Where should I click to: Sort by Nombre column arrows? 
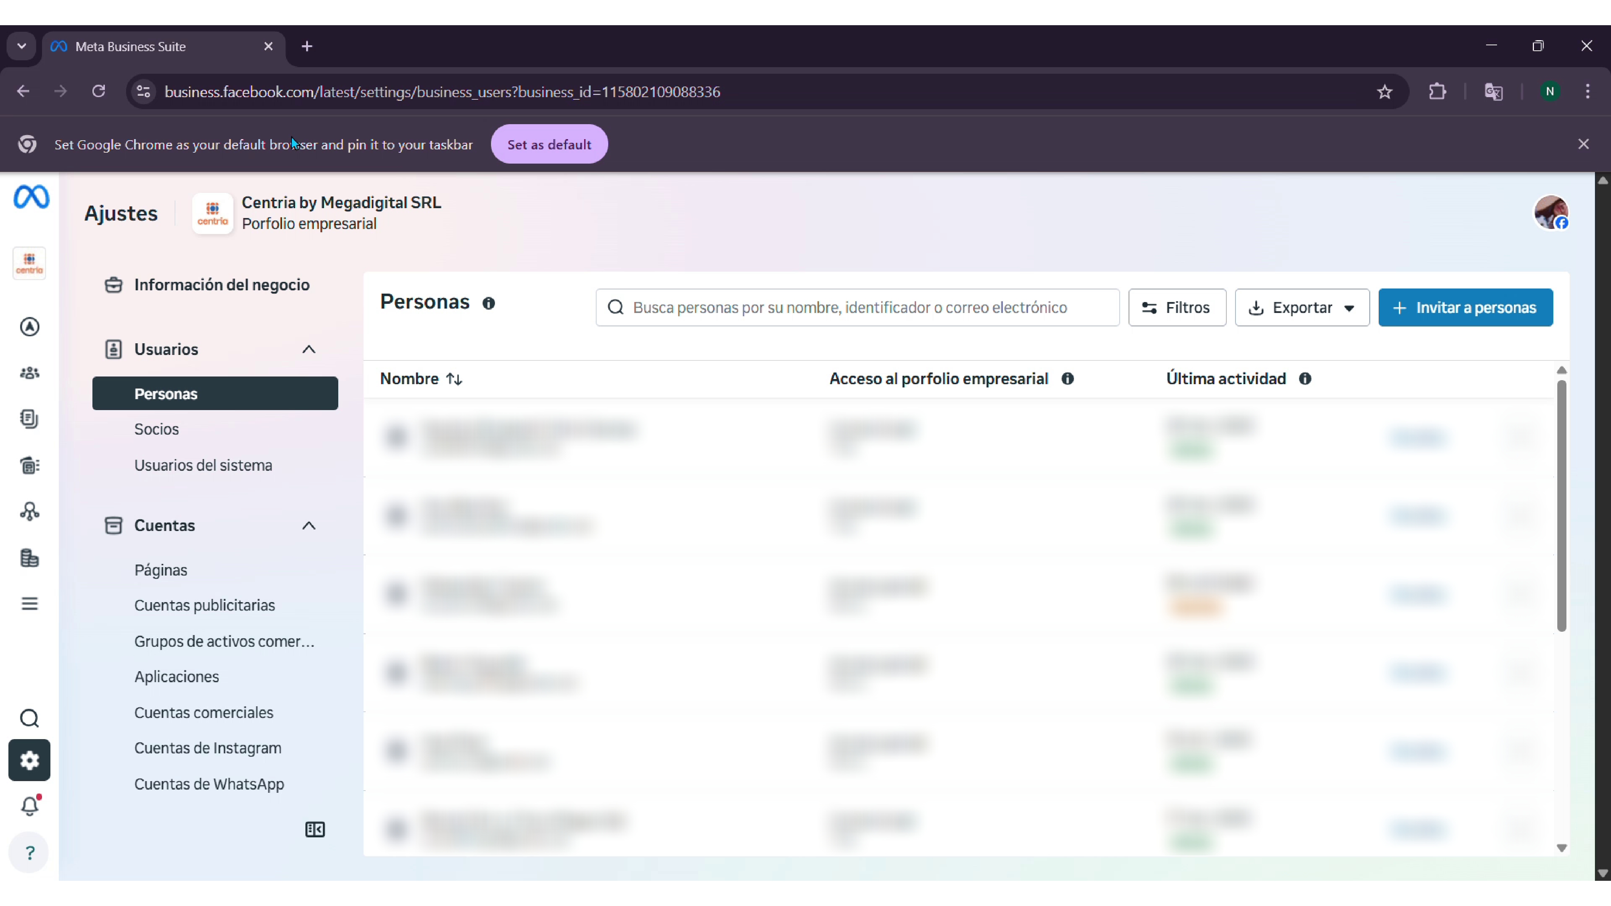(454, 379)
